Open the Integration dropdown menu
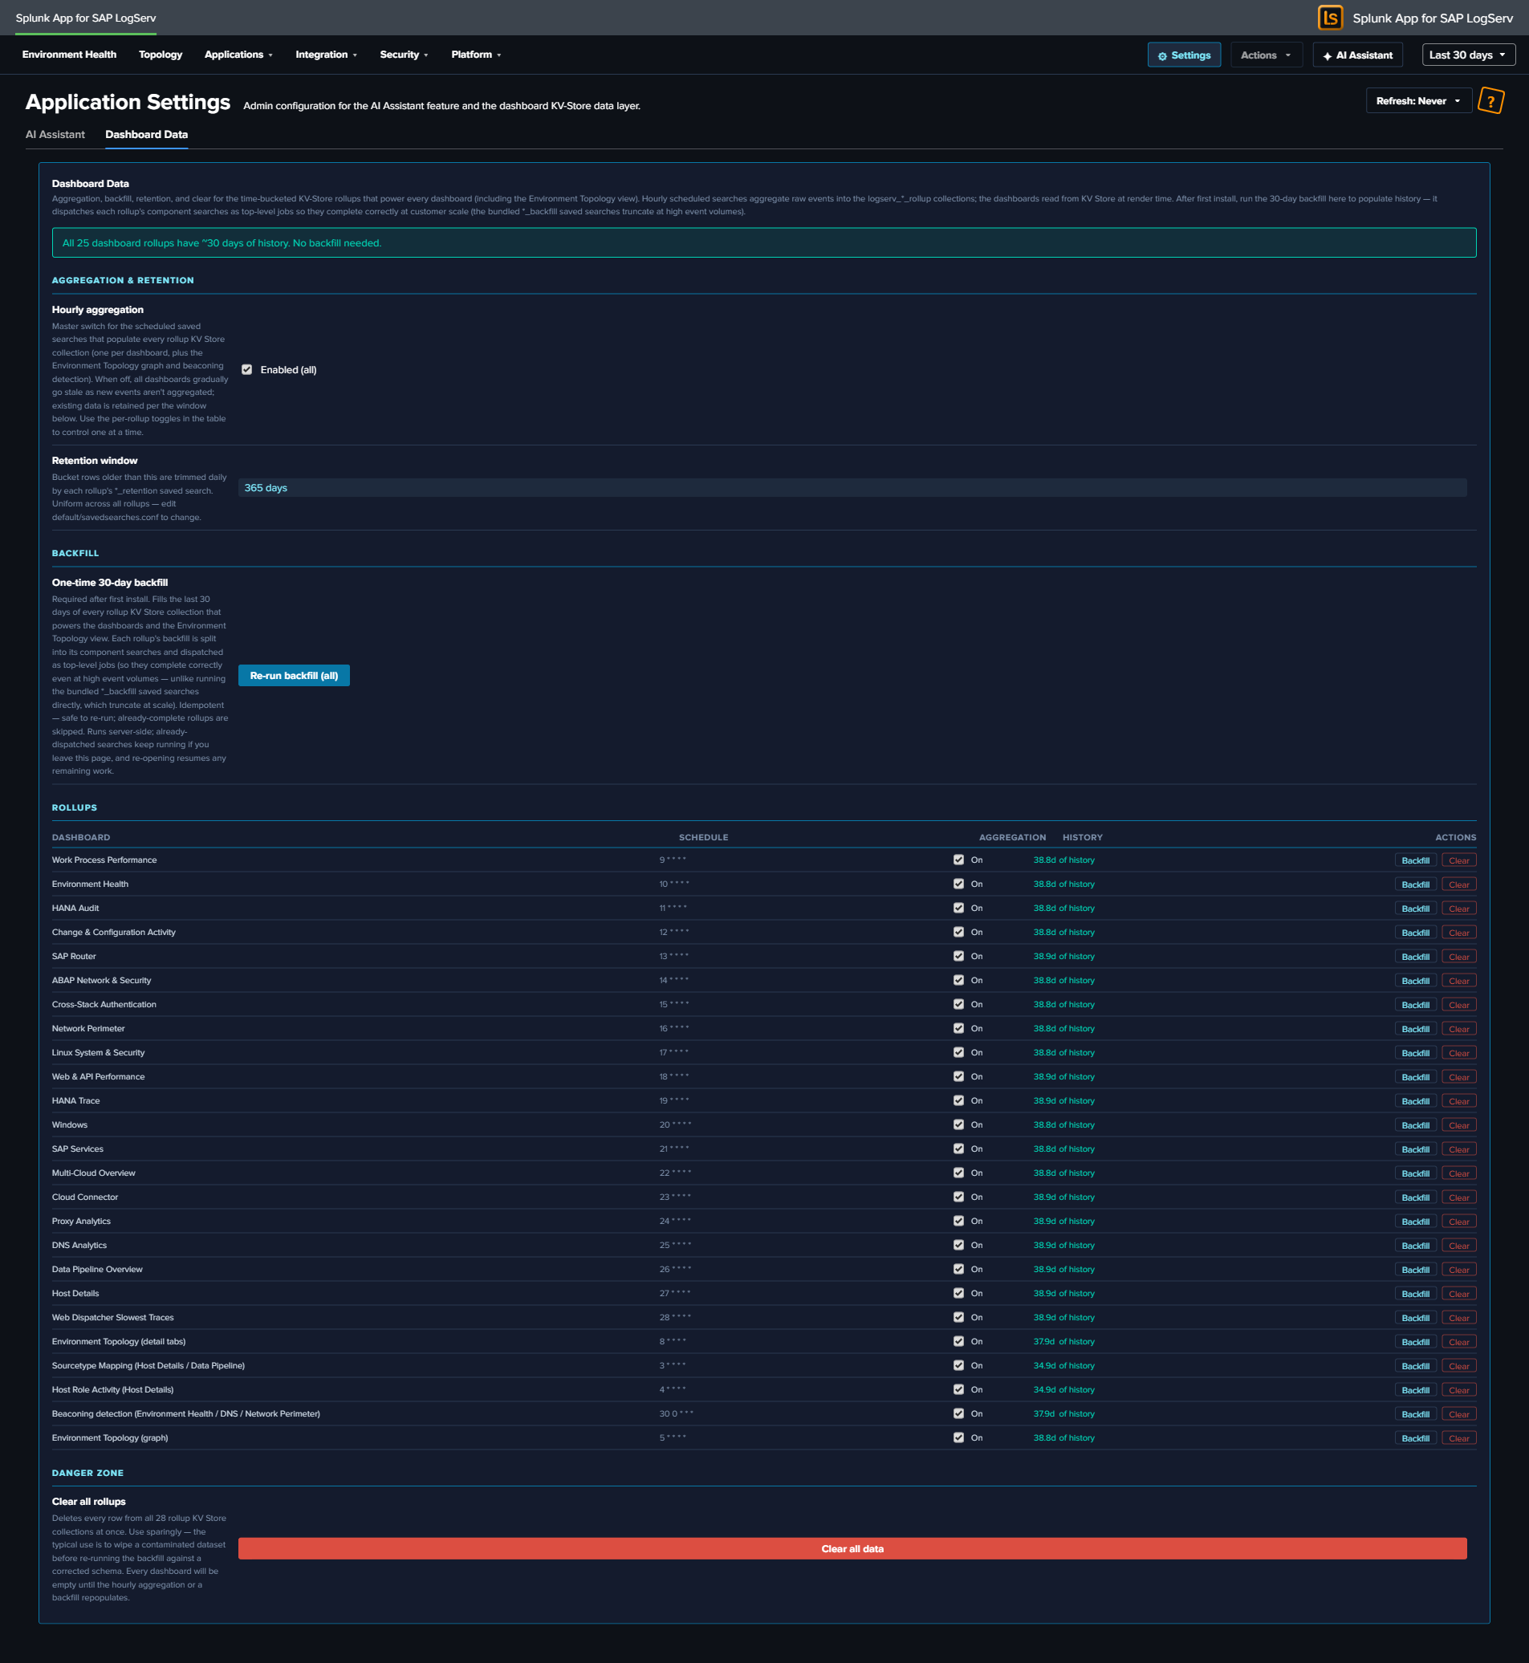1529x1663 pixels. point(326,55)
